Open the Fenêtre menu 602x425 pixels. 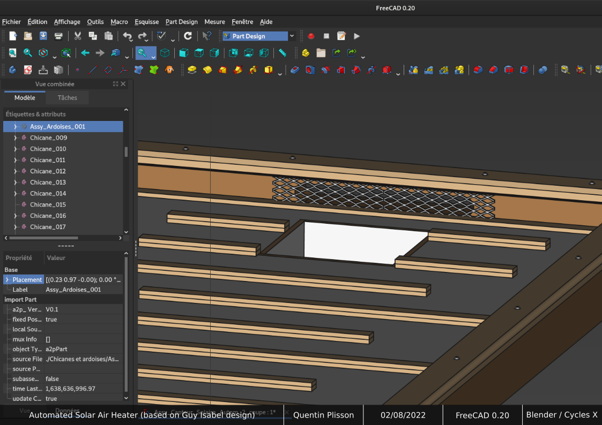[x=242, y=22]
